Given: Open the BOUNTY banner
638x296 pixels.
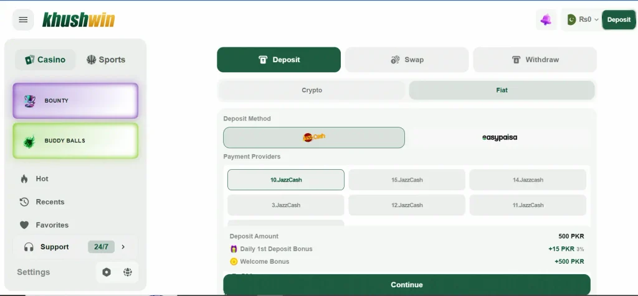Looking at the screenshot, I should point(75,101).
